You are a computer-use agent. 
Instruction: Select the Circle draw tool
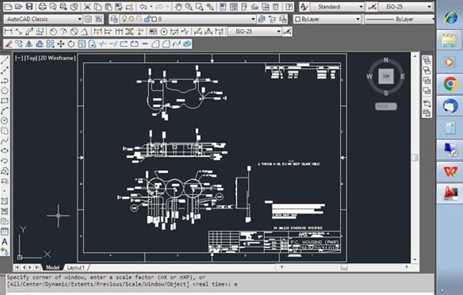click(x=5, y=120)
